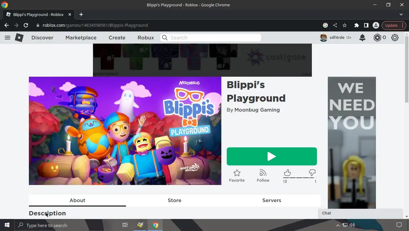
Task: Open the Marketplace page
Action: (81, 38)
